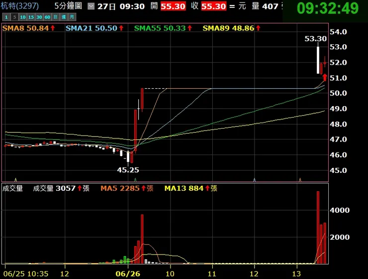The image size is (368, 279).
Task: Switch to the 30-minute chart interval
Action: (39, 17)
